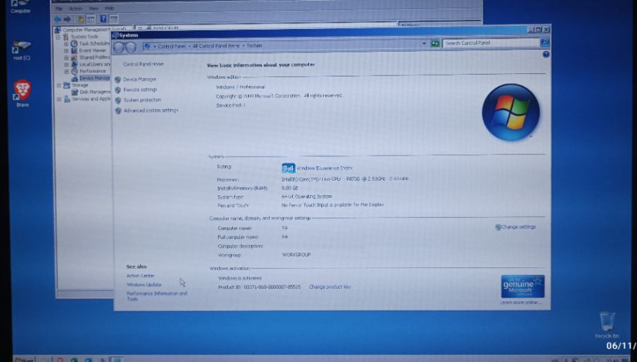Click the System help question-mark icon
Viewport: 637px width, 362px height.
coord(546,54)
